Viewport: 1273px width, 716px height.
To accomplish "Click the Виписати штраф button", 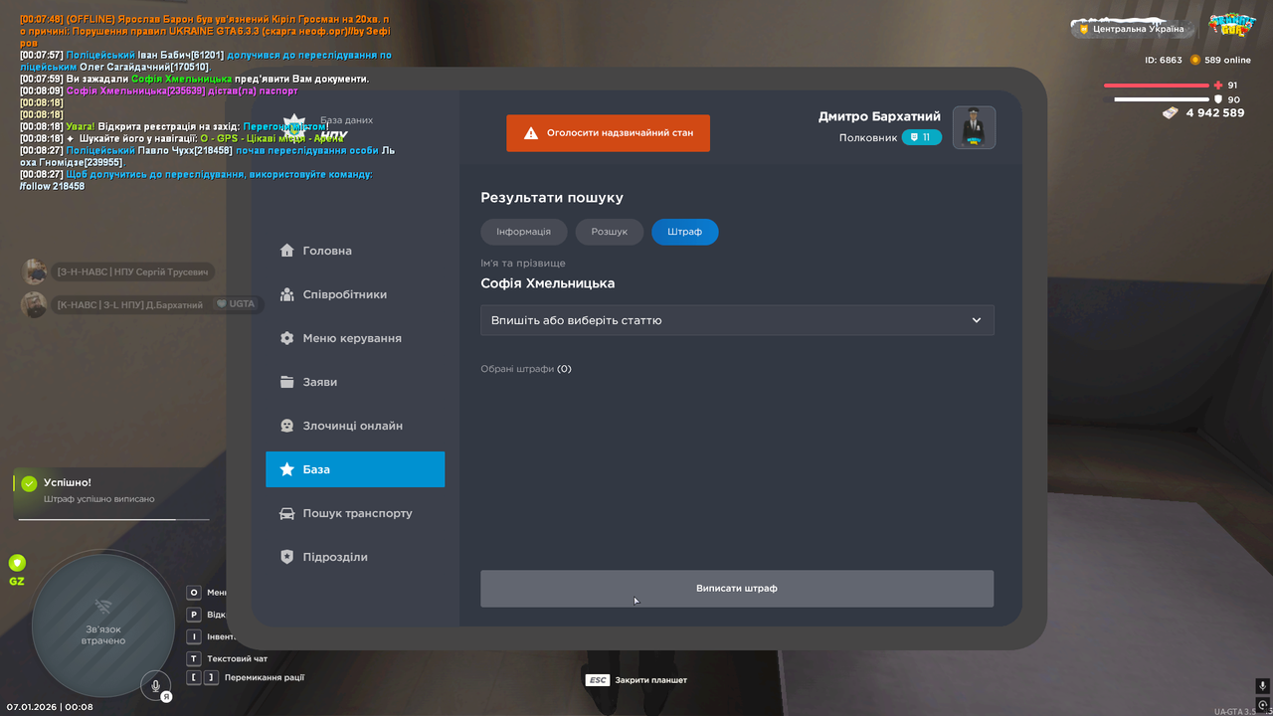I will click(x=737, y=589).
